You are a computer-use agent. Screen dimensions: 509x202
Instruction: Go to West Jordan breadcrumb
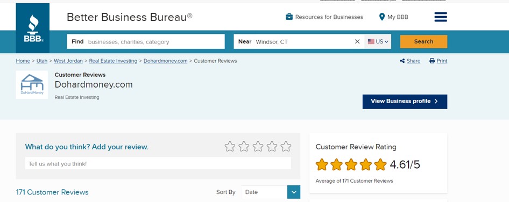68,61
